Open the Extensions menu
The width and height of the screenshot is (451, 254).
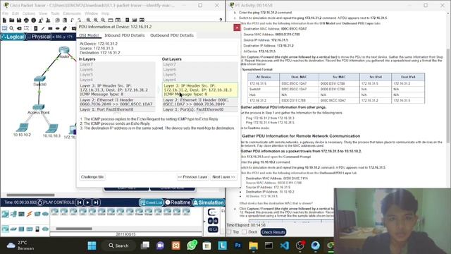pyautogui.click(x=72, y=13)
